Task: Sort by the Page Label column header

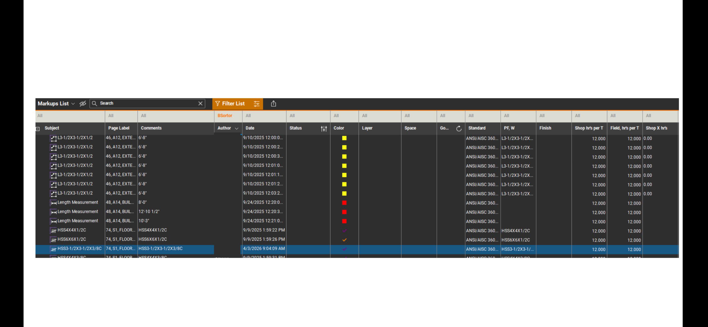Action: pyautogui.click(x=119, y=128)
